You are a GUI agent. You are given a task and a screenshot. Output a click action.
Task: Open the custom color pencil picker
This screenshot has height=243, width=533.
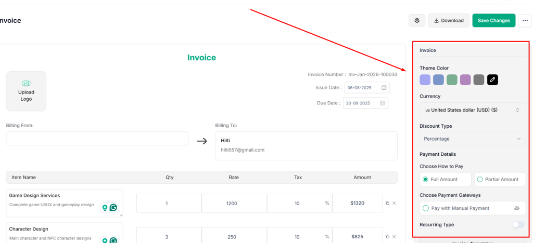tap(492, 80)
